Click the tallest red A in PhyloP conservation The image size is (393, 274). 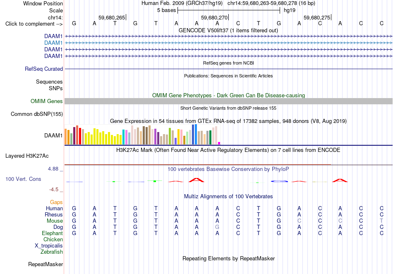point(196,180)
